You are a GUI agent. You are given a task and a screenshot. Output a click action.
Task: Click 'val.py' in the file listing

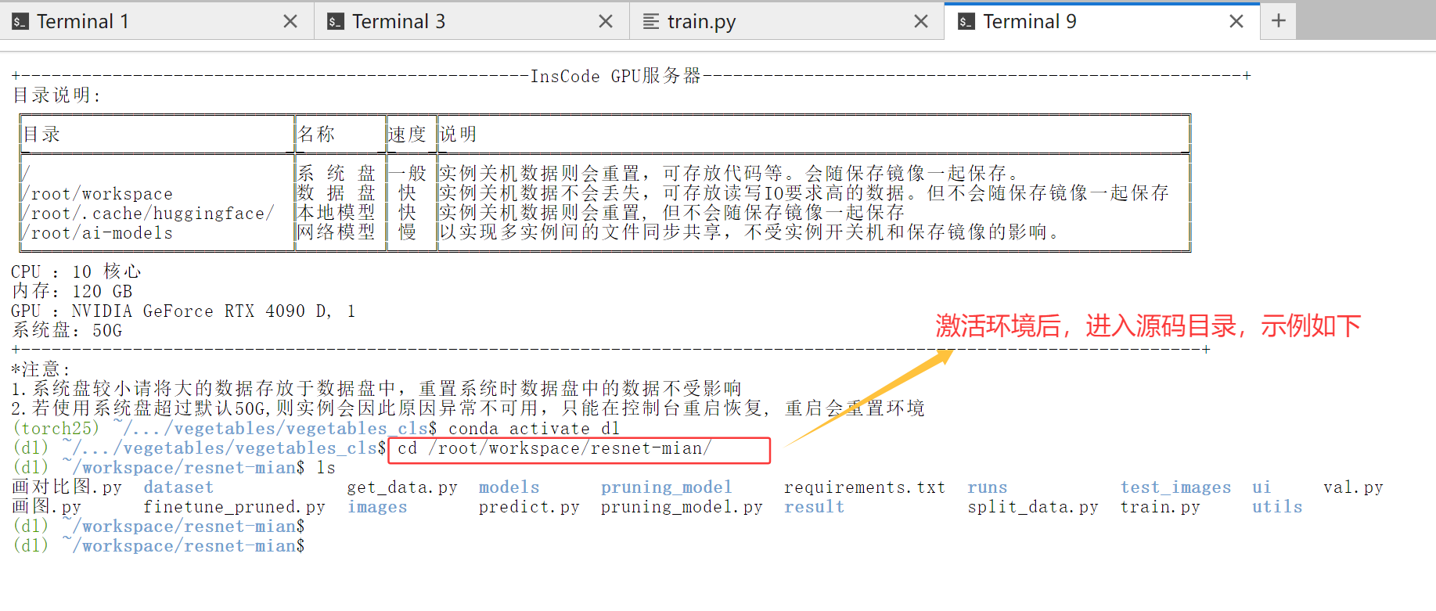click(1354, 487)
